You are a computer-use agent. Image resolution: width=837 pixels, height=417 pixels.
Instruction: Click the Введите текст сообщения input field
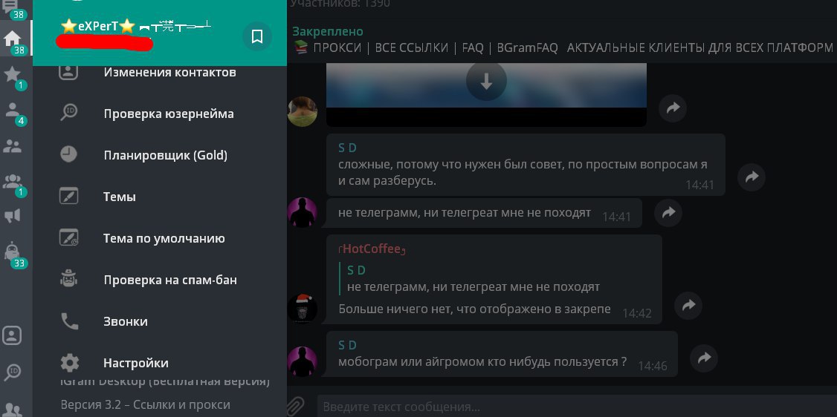[577, 407]
